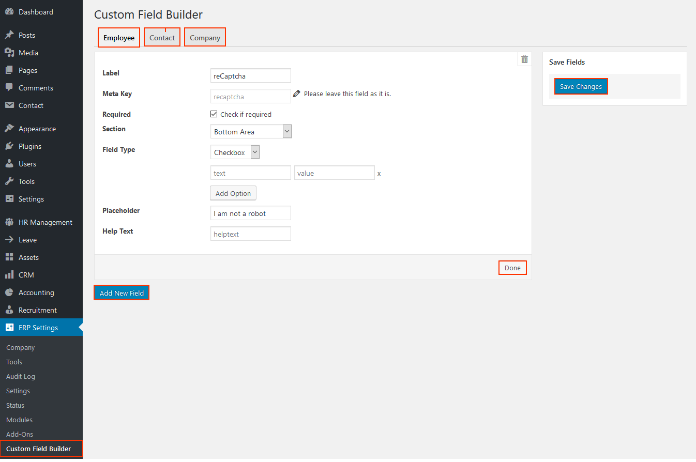Open the Company tab
Image resolution: width=696 pixels, height=462 pixels.
pyautogui.click(x=205, y=37)
